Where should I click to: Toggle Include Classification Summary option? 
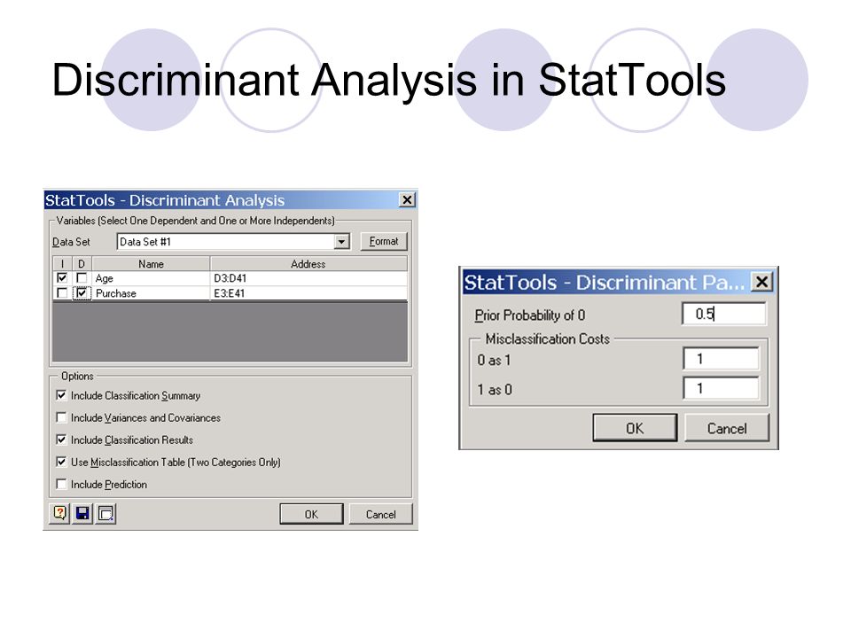coord(61,395)
